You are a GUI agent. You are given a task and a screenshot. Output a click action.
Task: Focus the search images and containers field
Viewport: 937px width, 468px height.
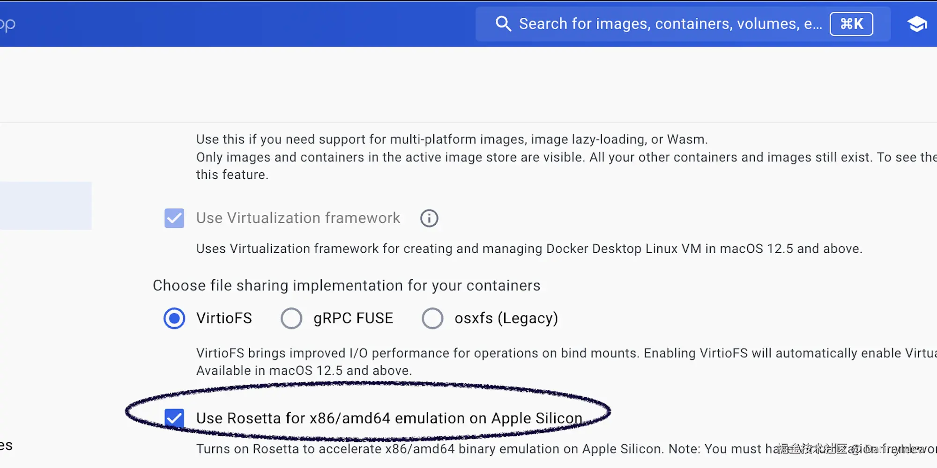(670, 24)
